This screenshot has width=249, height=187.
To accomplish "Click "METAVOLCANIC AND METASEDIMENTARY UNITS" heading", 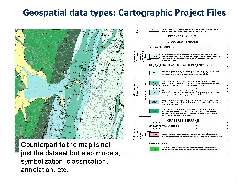I will [181, 65].
